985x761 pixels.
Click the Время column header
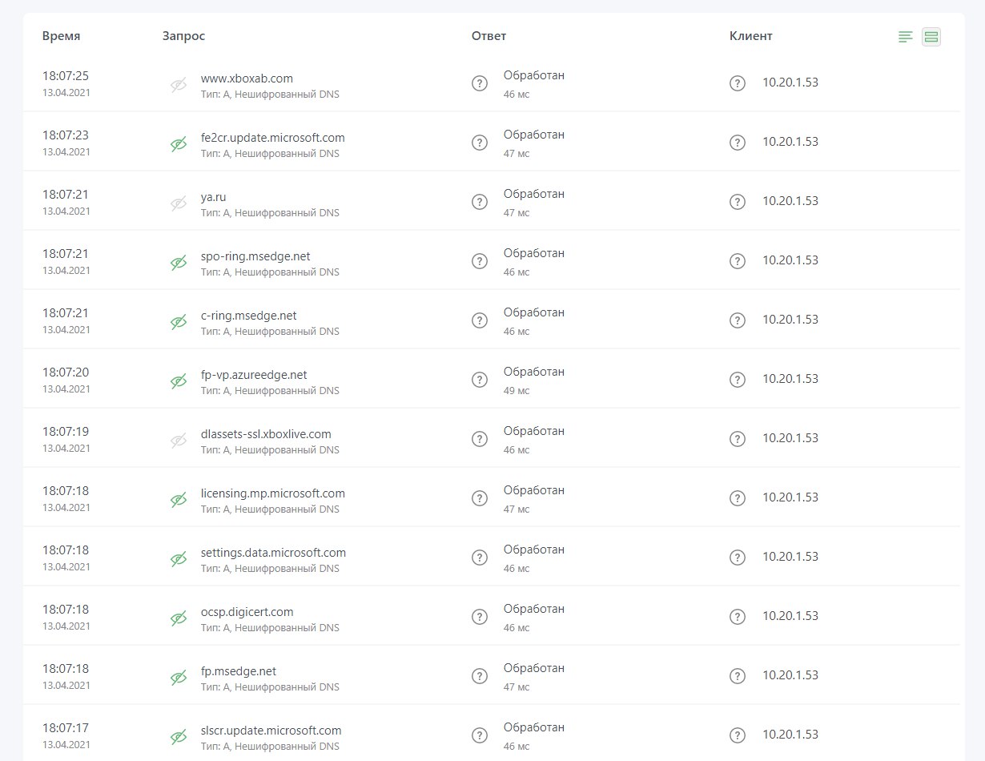62,36
